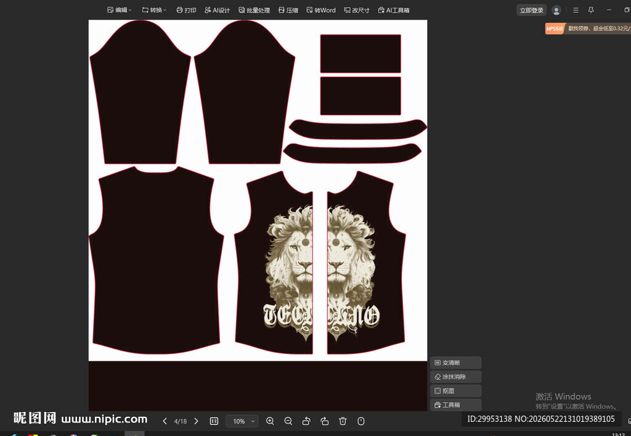This screenshot has width=631, height=436.
Task: Rotate image clockwise
Action: click(x=324, y=421)
